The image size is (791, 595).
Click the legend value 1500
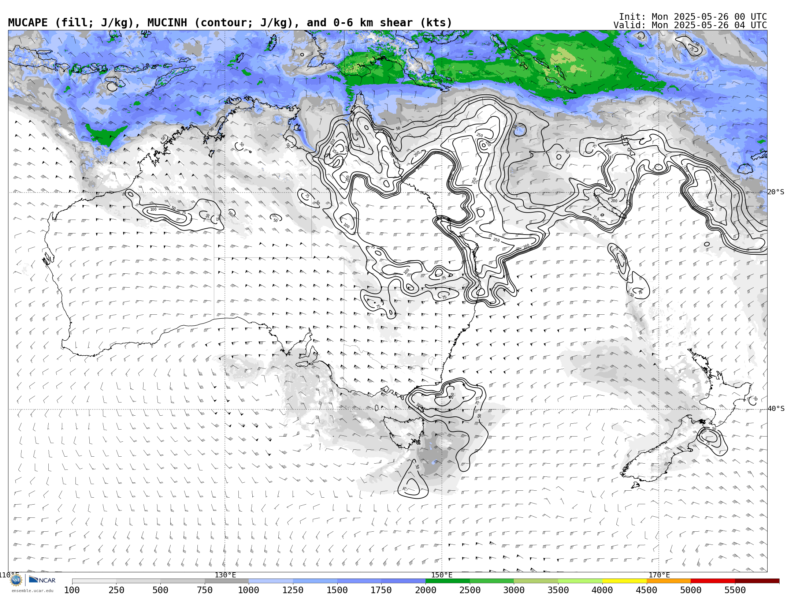pyautogui.click(x=337, y=590)
